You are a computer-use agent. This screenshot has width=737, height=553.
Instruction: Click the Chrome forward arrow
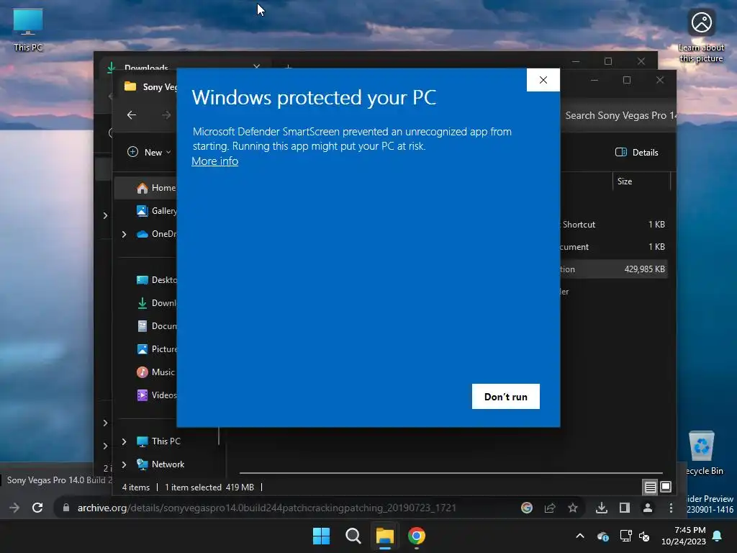tap(14, 508)
